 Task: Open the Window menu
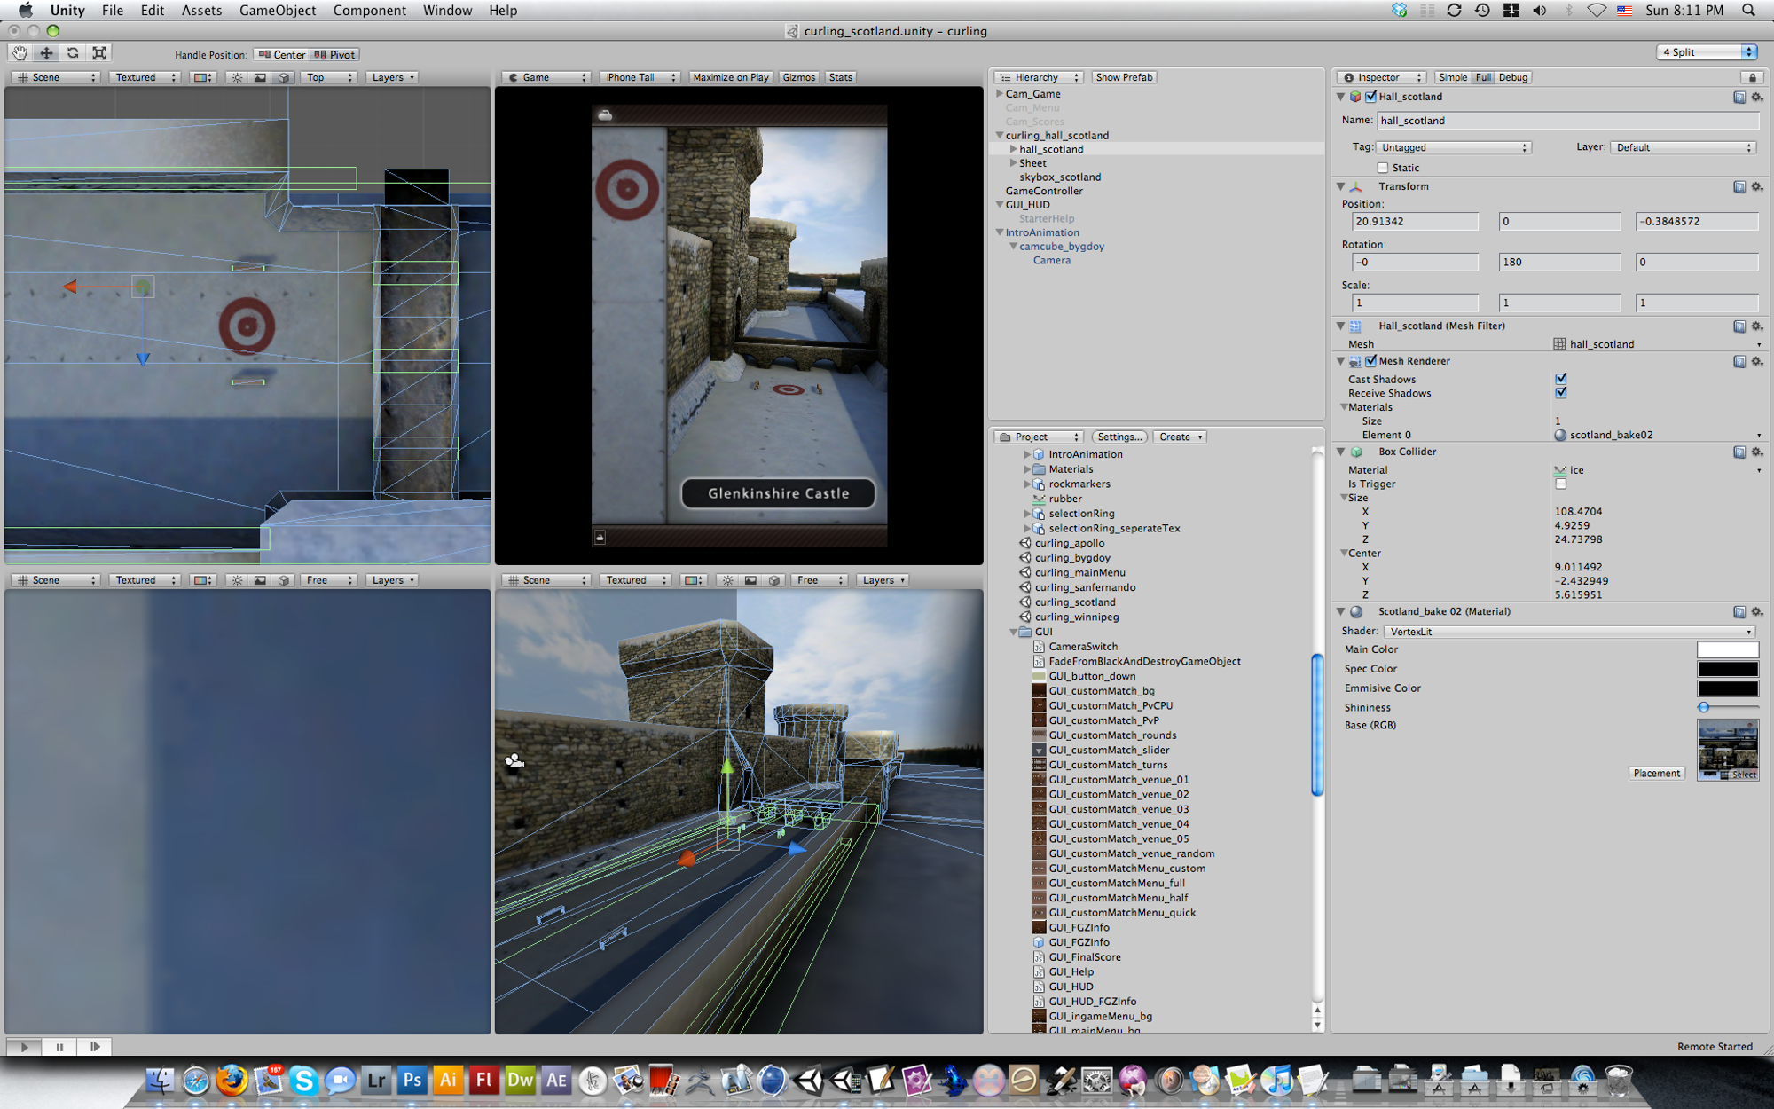click(x=447, y=11)
